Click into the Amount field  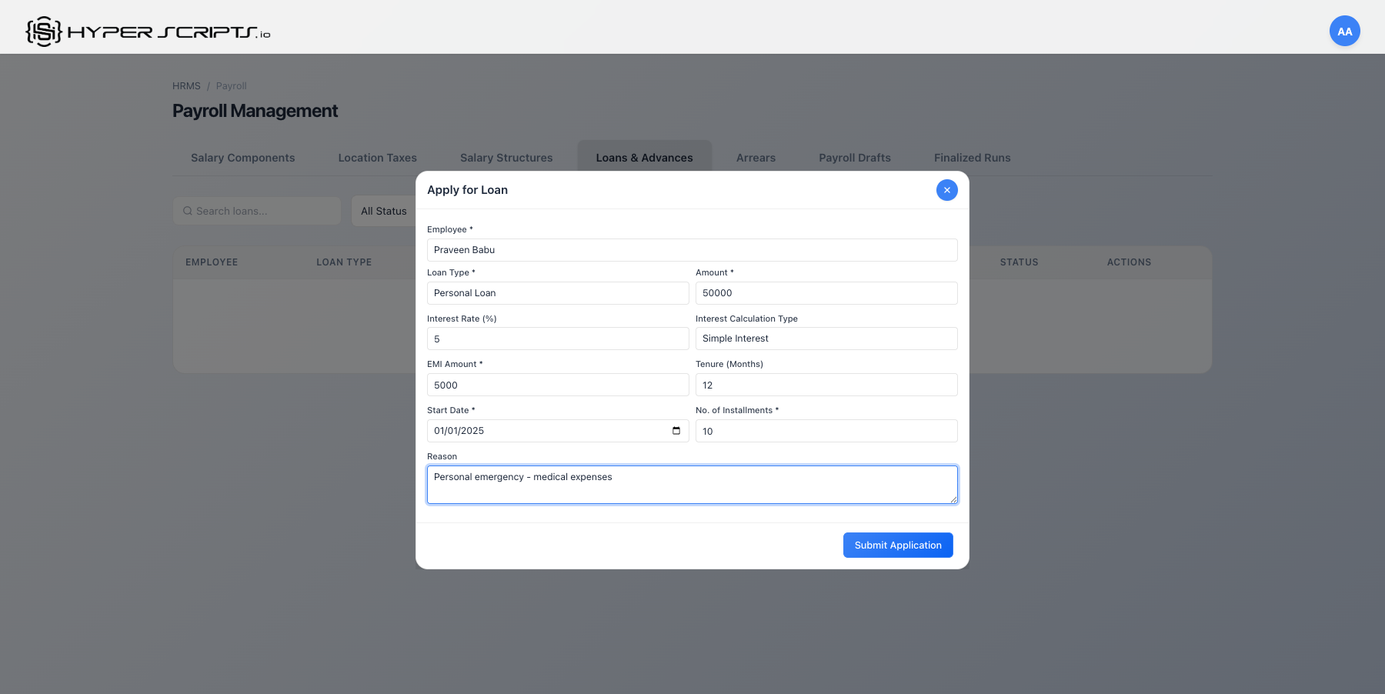pos(826,293)
